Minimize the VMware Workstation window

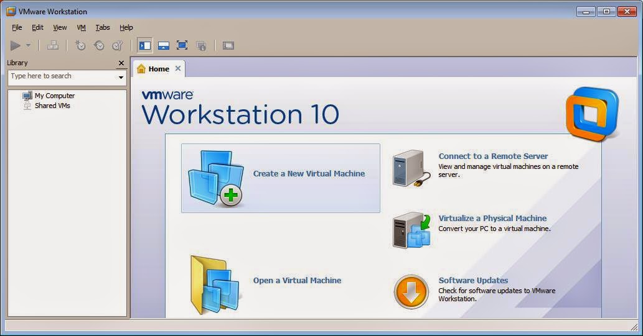[x=586, y=11]
